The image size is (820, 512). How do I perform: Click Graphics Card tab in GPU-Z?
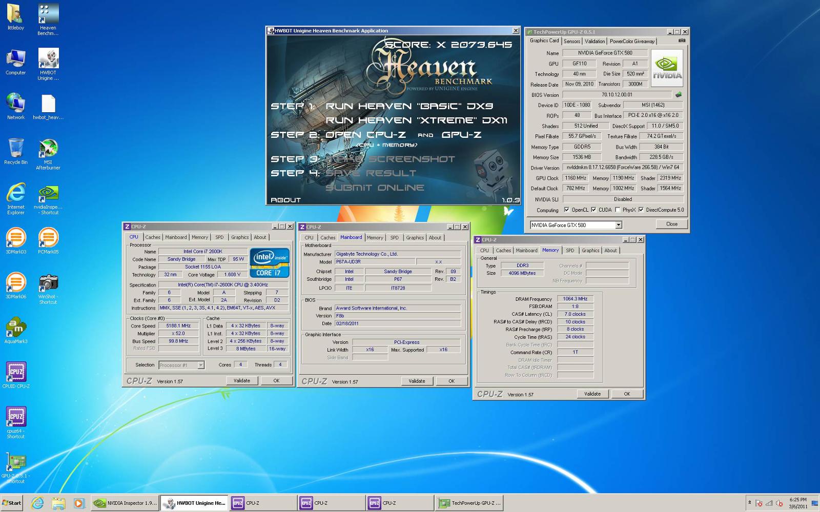tap(544, 40)
